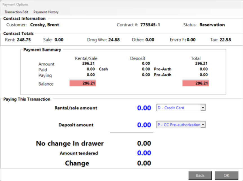Image resolution: width=243 pixels, height=181 pixels.
Task: Click the Tax value 22.58
Action: point(225,40)
